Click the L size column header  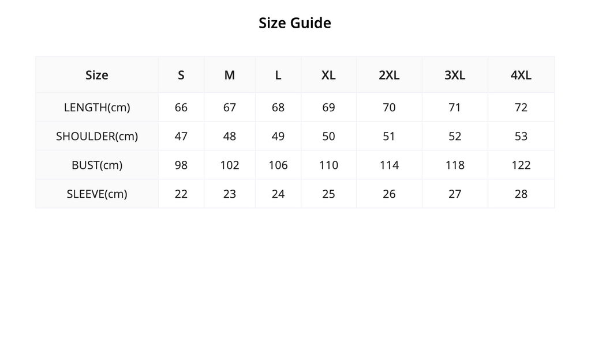(x=278, y=75)
